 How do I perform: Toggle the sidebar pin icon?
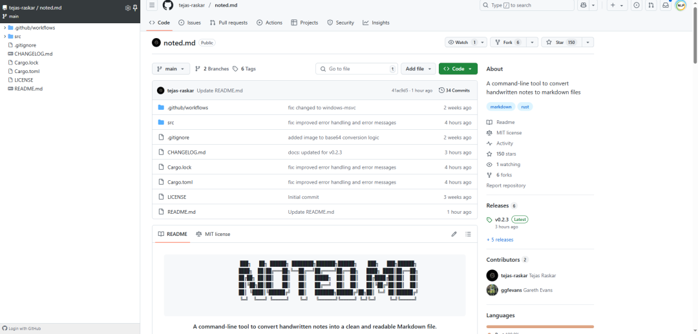click(x=135, y=8)
